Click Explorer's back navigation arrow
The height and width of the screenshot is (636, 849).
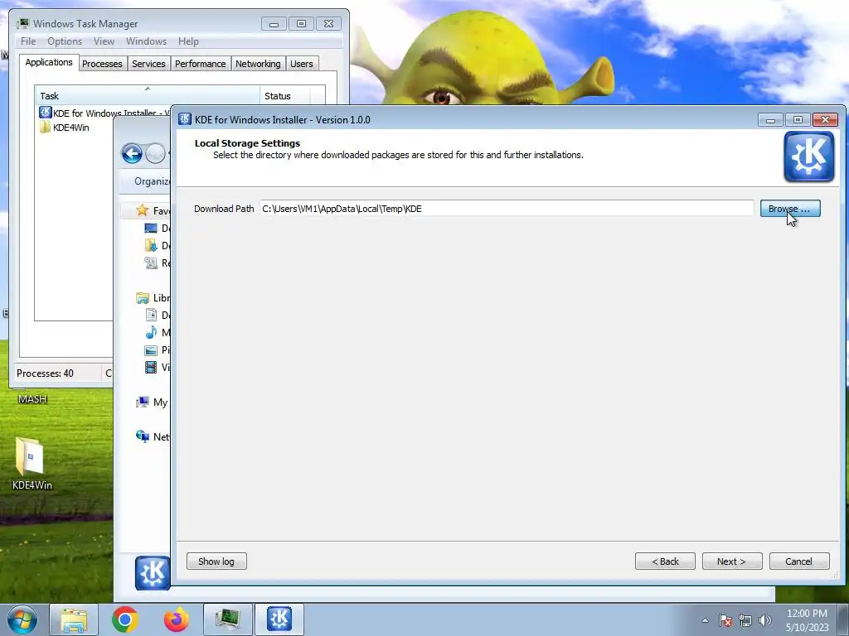click(x=132, y=153)
